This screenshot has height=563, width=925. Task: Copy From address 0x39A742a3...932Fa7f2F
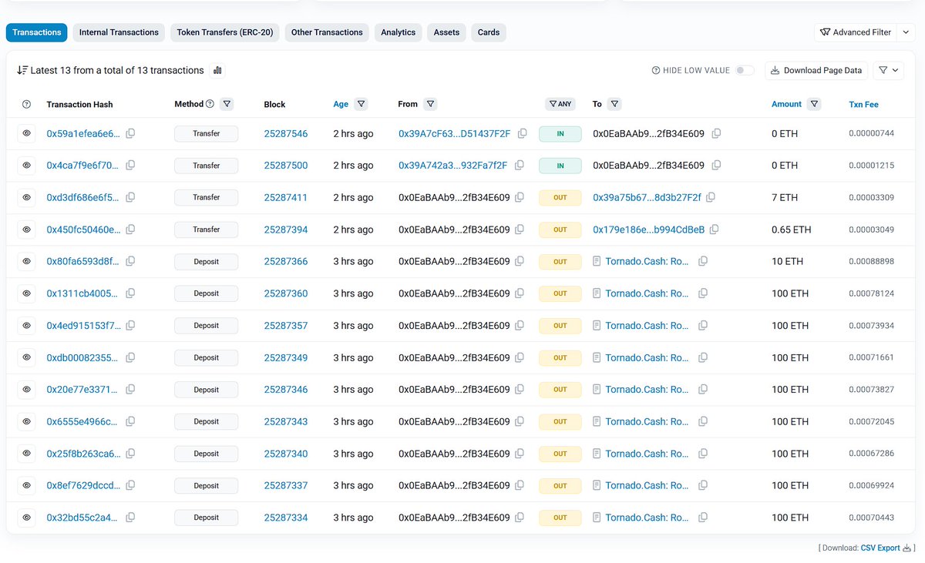click(520, 166)
